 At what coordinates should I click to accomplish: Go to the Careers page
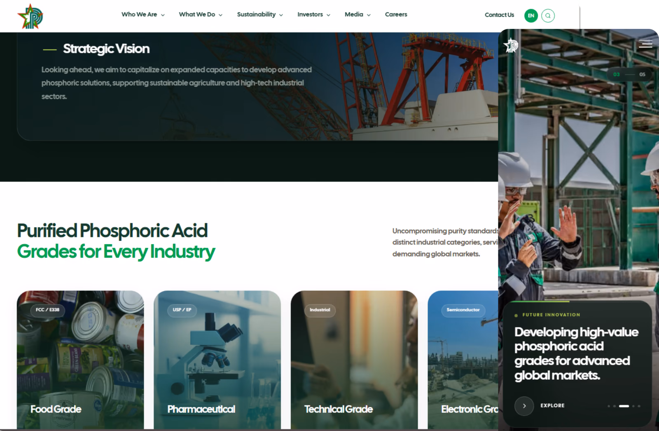(396, 14)
